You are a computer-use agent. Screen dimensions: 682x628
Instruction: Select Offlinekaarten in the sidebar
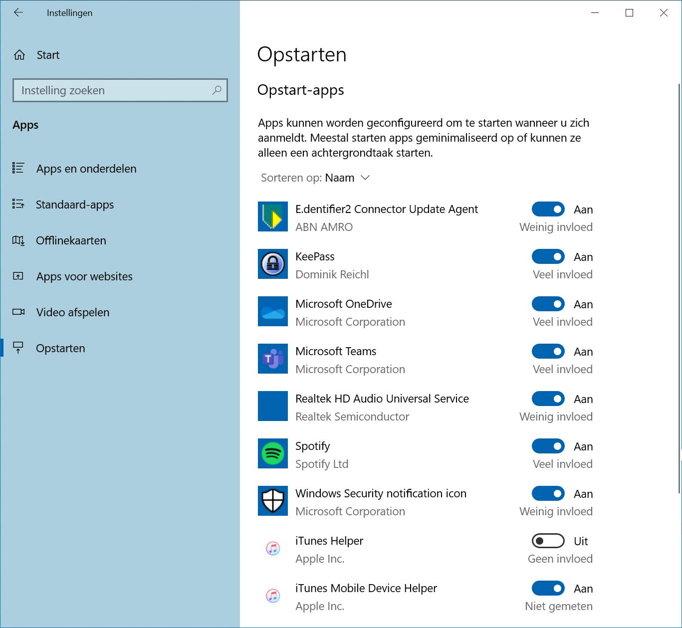(120, 240)
